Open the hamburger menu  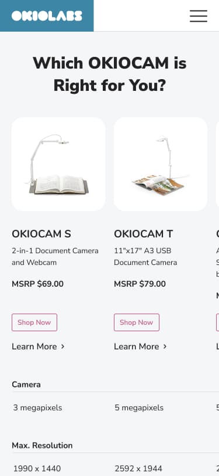click(199, 16)
